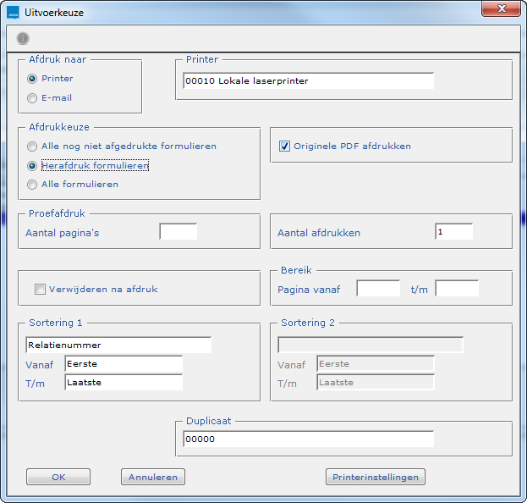
Task: Select Herafdruk formulieren option
Action: [33, 166]
